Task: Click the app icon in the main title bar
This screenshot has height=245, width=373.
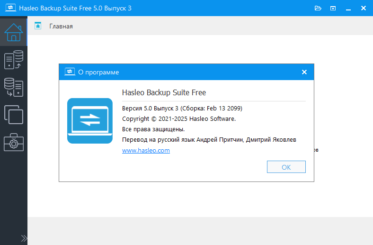Action: pyautogui.click(x=11, y=8)
